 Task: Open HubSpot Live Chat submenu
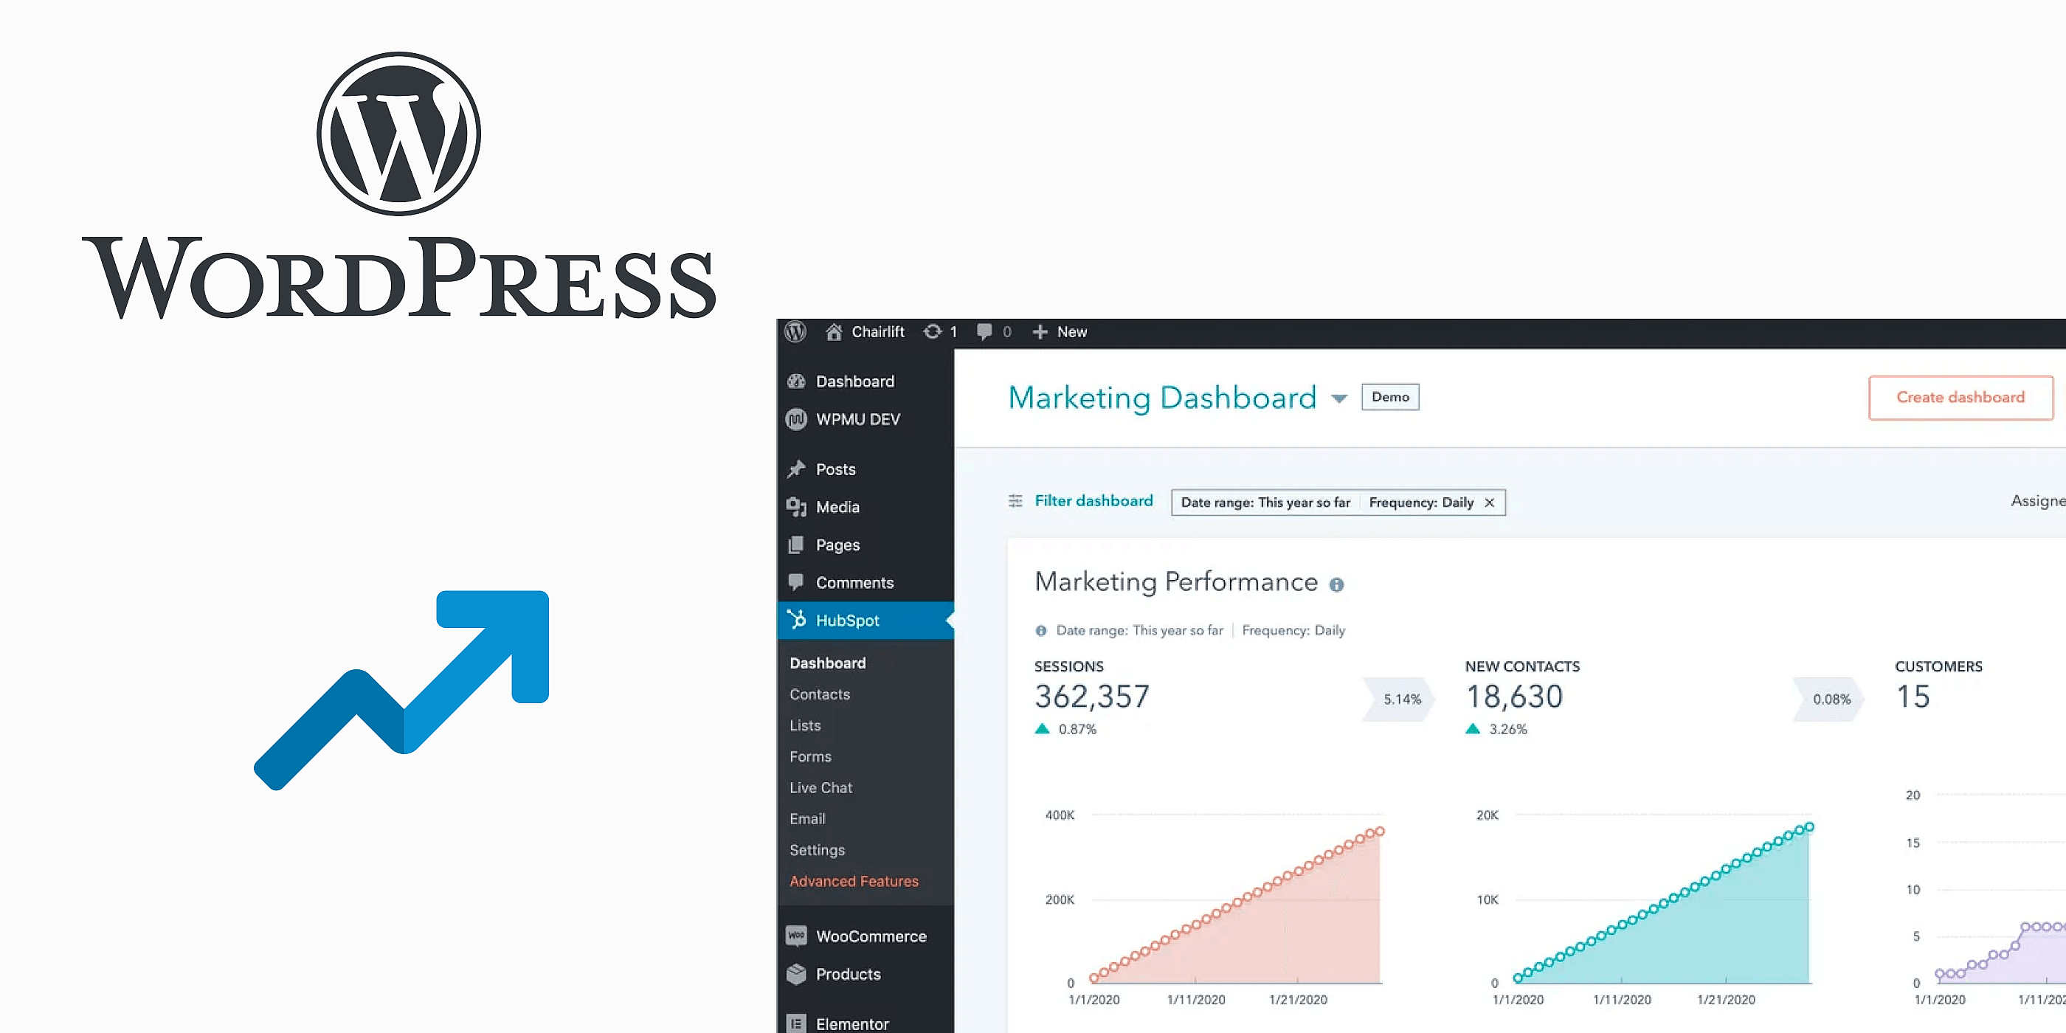(x=820, y=787)
